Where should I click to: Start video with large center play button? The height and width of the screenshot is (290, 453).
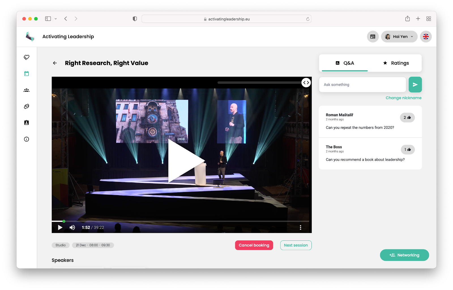(186, 161)
